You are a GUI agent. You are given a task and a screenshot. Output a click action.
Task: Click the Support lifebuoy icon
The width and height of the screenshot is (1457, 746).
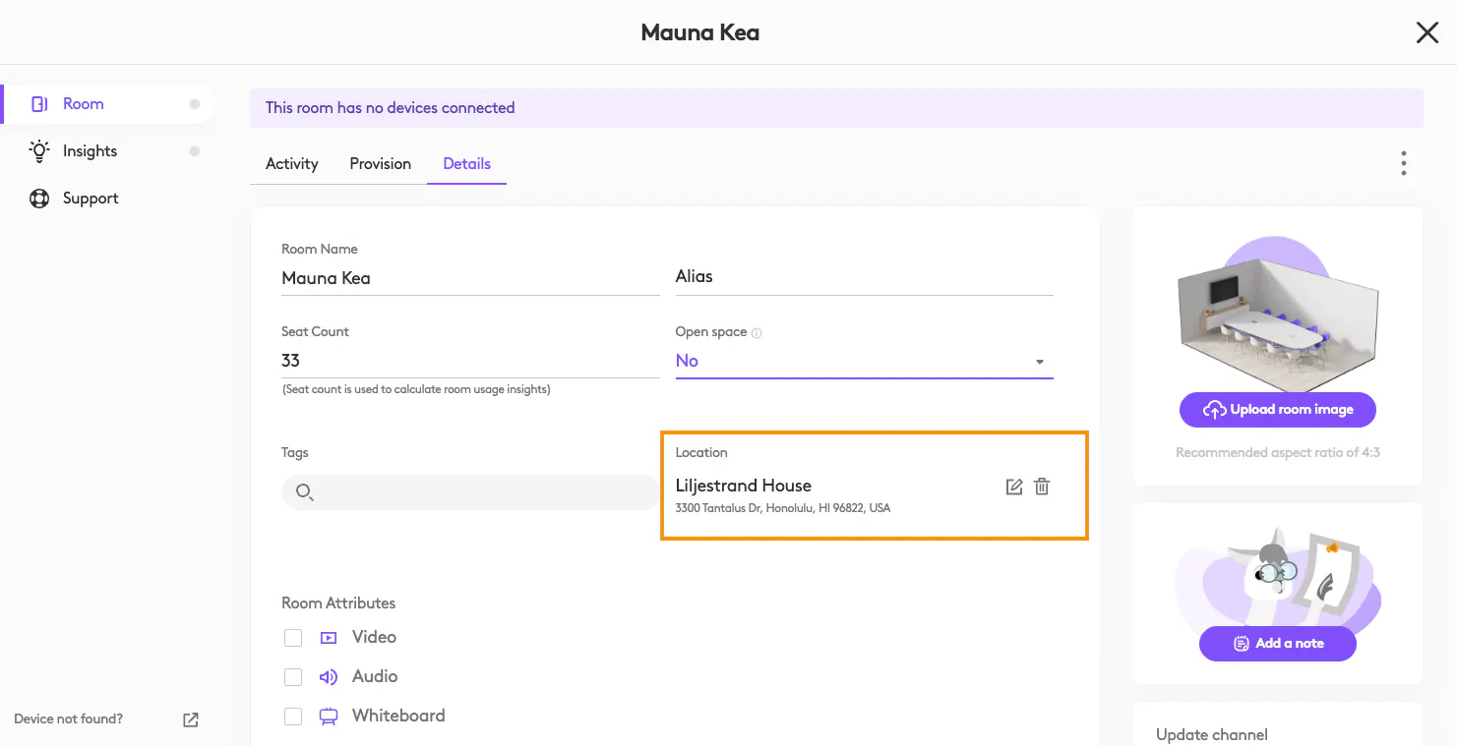39,199
